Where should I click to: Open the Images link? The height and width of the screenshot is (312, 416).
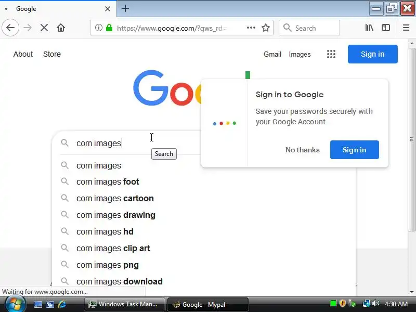pos(300,54)
